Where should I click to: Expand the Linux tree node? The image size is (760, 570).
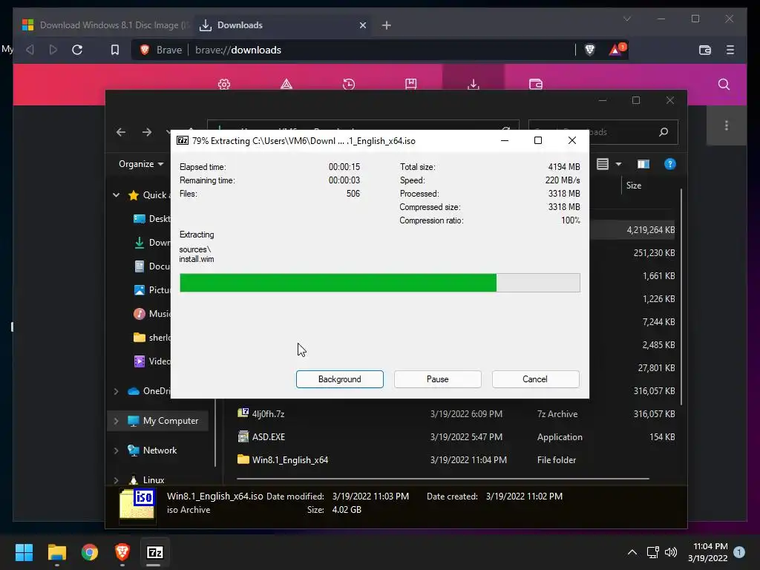point(116,480)
